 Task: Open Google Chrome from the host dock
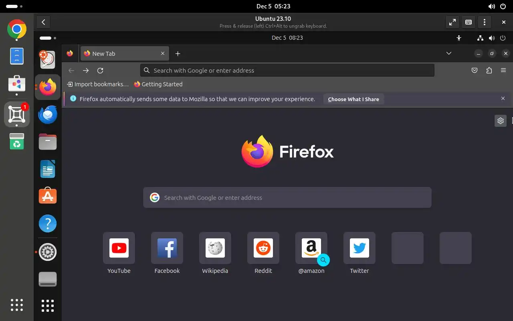point(17,29)
